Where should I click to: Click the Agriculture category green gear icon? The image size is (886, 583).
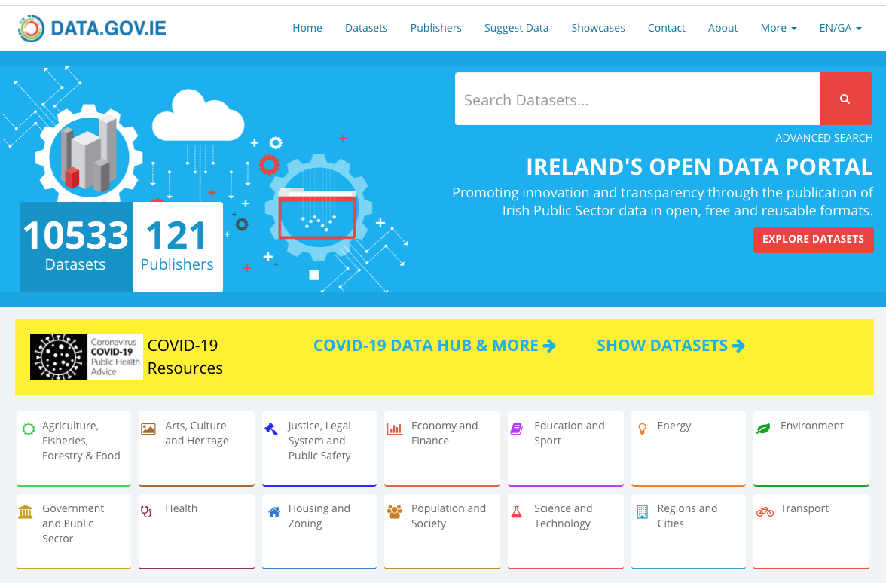(x=29, y=429)
